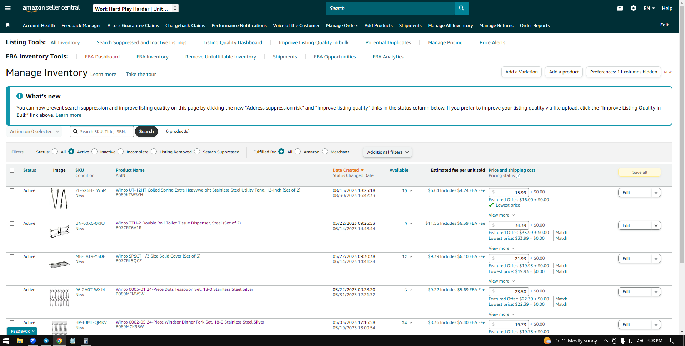
Task: Open the Settings gear icon
Action: pyautogui.click(x=634, y=8)
